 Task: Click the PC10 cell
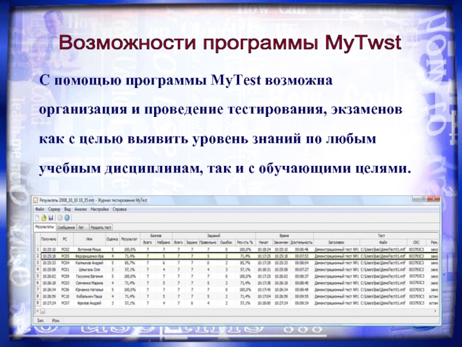(x=65, y=296)
